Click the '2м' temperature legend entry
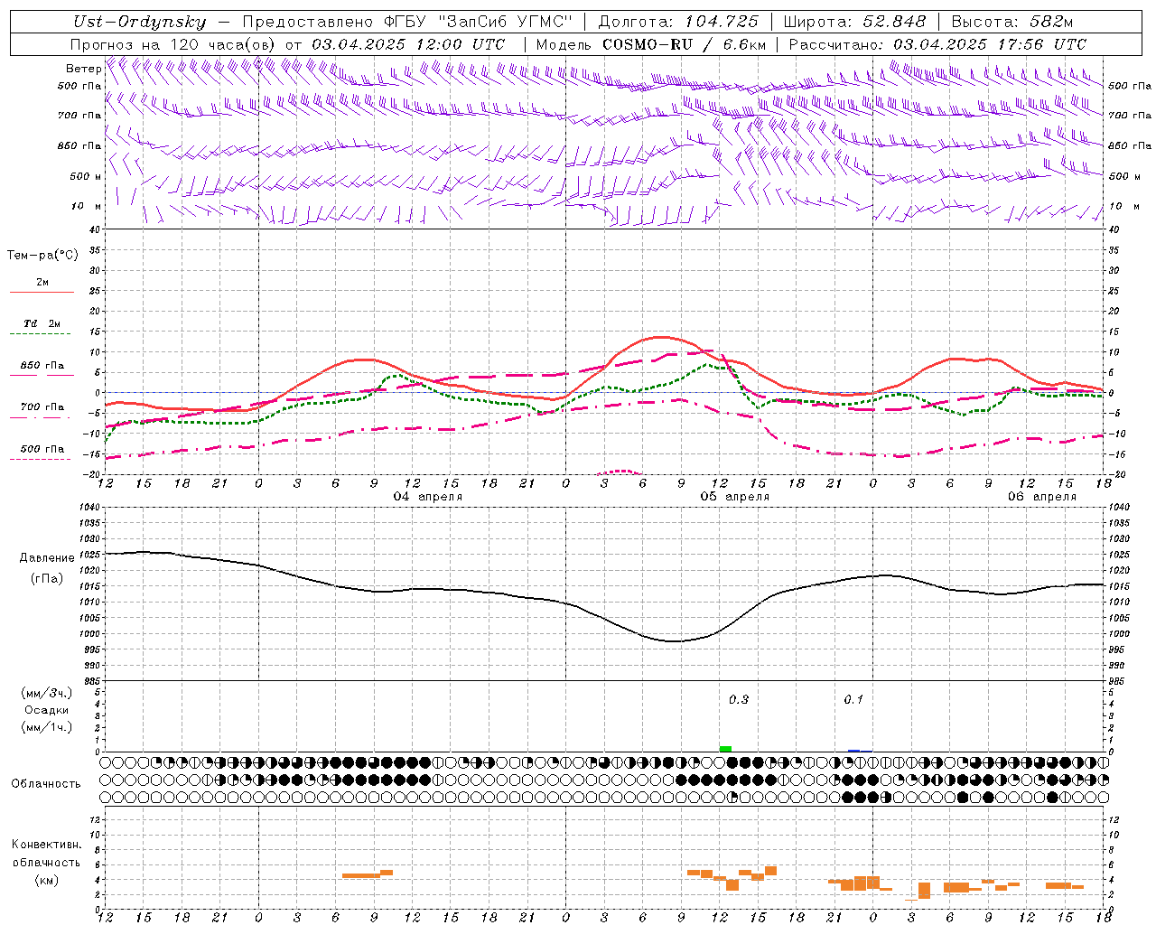 [x=42, y=283]
